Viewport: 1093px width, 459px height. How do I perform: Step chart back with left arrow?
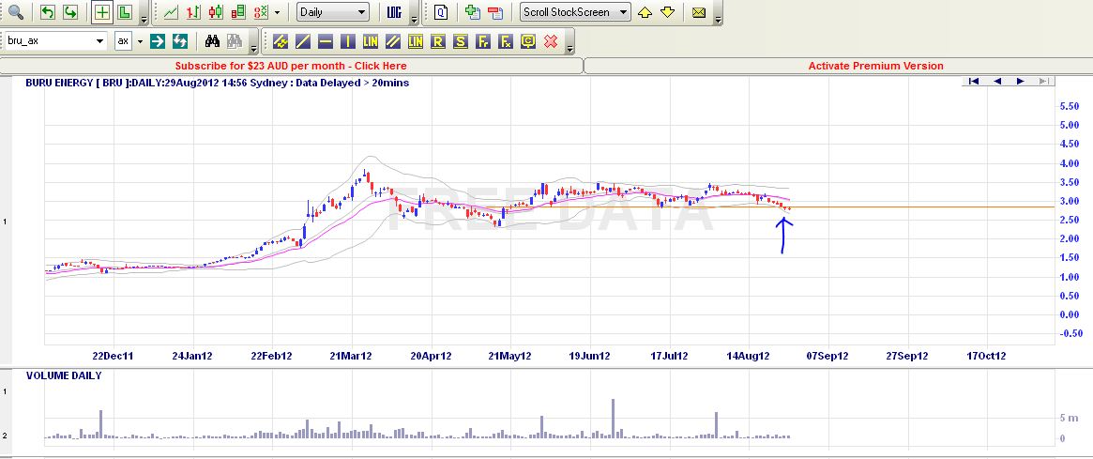pyautogui.click(x=996, y=81)
